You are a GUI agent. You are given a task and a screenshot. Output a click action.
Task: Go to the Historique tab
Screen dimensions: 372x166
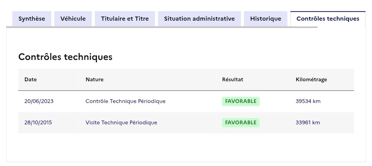pyautogui.click(x=265, y=19)
